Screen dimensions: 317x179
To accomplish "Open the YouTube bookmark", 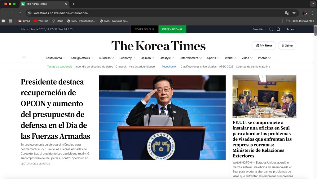I will (x=41, y=21).
